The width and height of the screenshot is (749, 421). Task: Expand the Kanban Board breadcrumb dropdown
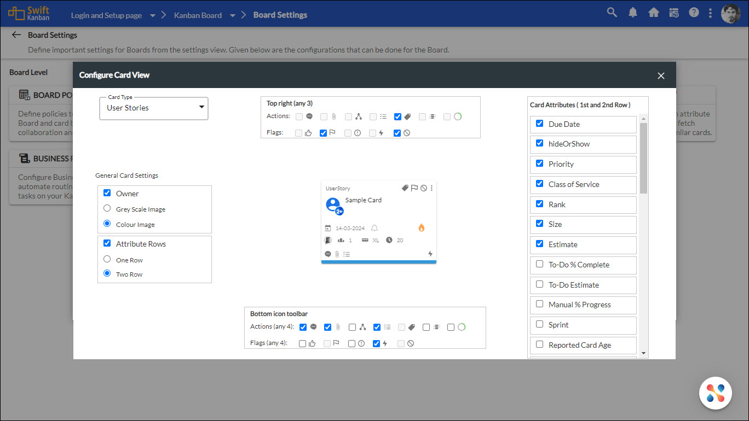click(x=232, y=15)
